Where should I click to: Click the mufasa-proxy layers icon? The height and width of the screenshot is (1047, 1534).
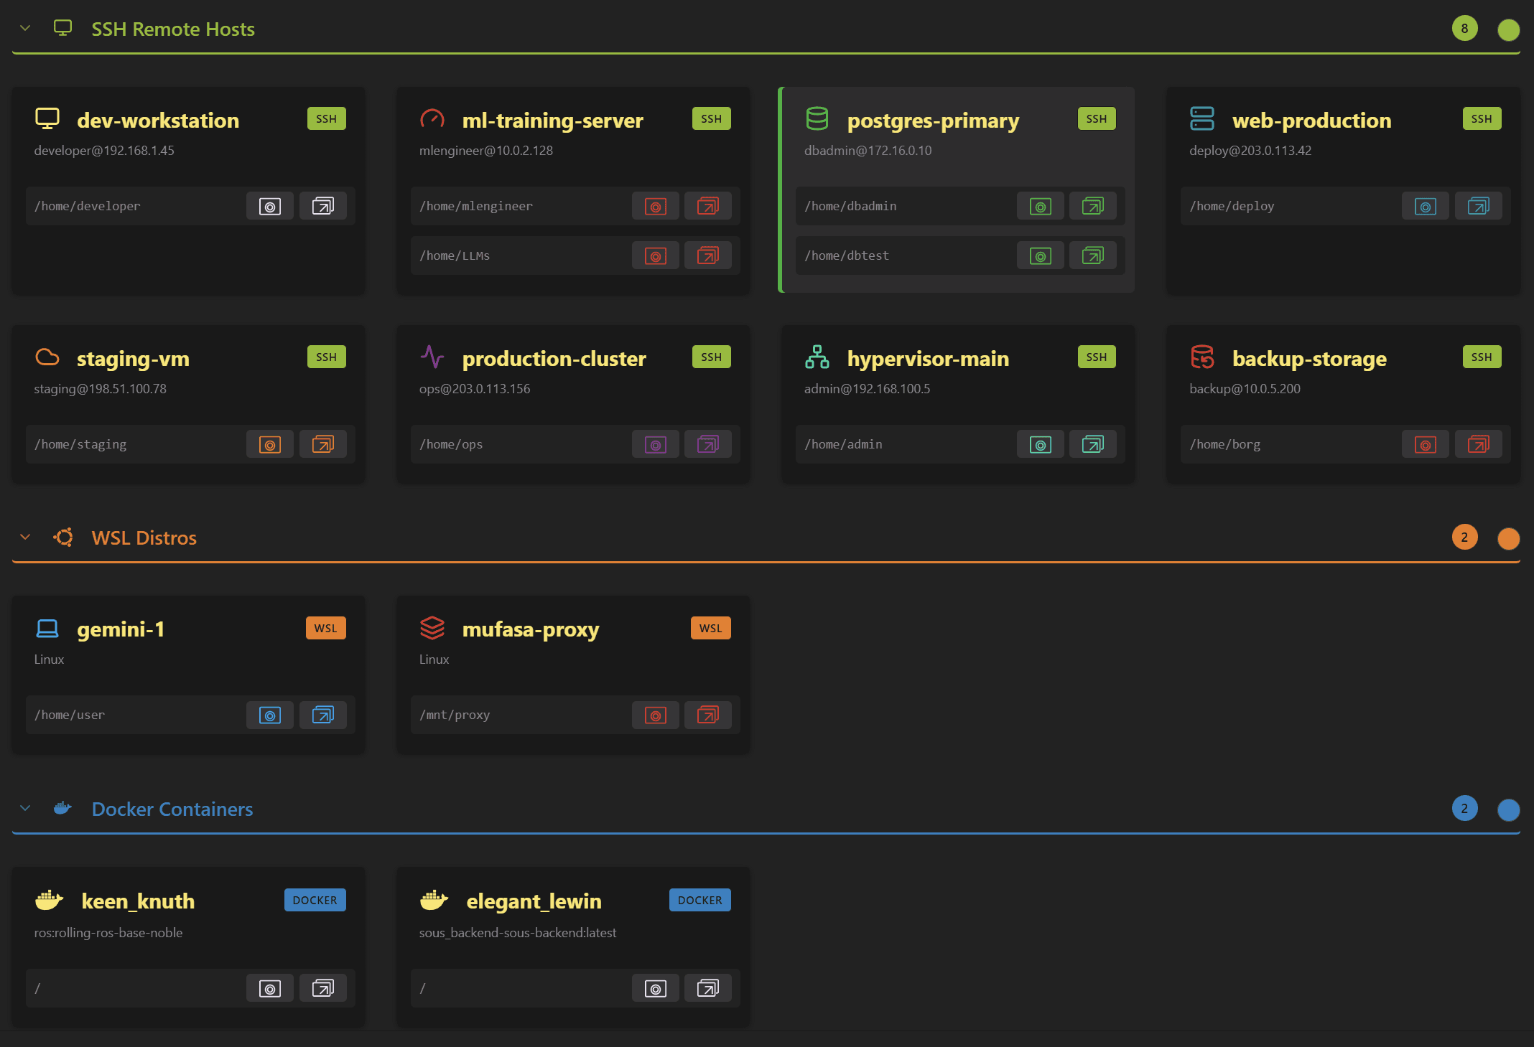(x=432, y=628)
